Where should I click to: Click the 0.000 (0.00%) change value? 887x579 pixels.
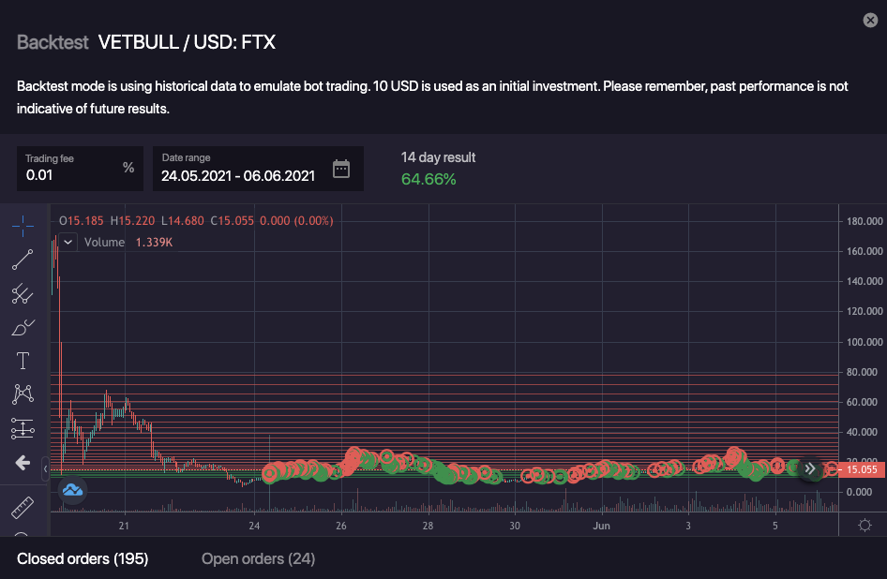point(296,221)
